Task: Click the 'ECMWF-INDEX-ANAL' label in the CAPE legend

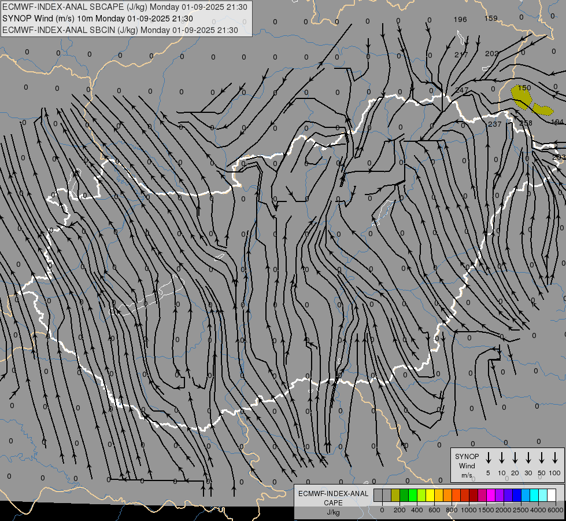Action: click(333, 494)
